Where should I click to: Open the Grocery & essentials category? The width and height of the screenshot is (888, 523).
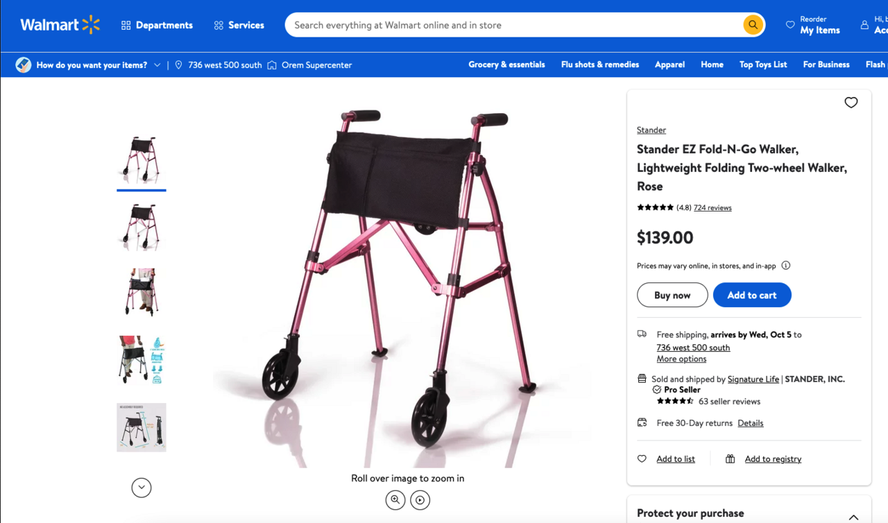pyautogui.click(x=506, y=65)
